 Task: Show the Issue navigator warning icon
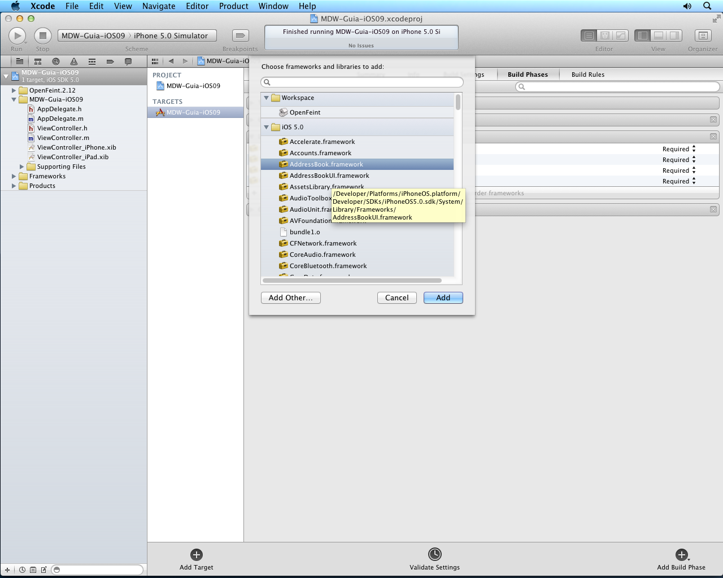(74, 62)
